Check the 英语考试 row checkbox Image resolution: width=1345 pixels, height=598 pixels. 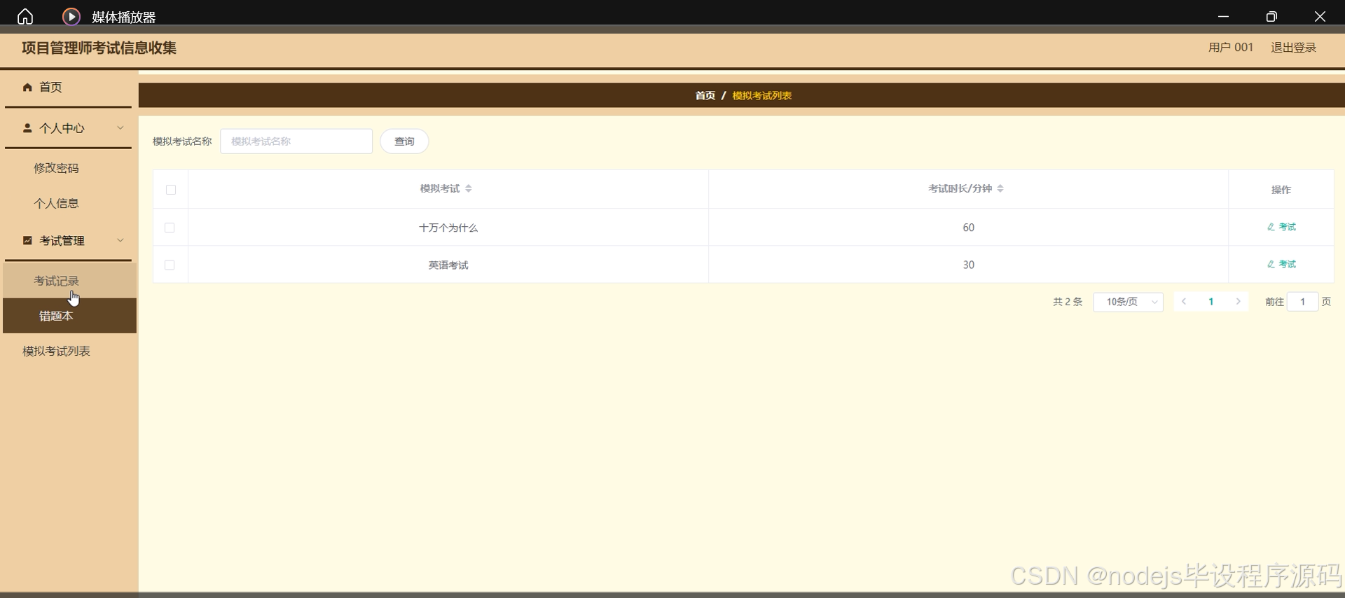pyautogui.click(x=170, y=265)
